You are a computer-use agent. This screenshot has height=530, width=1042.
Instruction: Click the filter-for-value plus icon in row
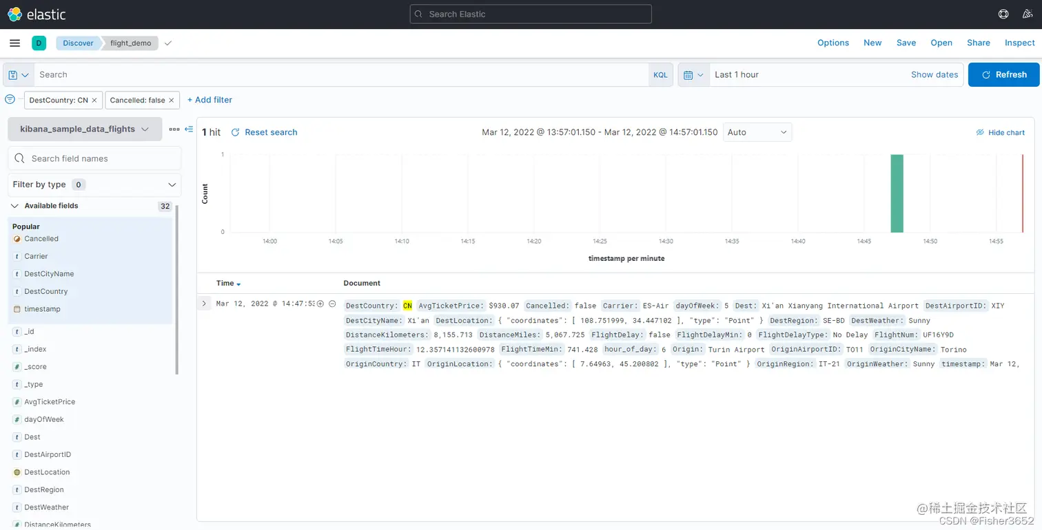click(x=320, y=304)
